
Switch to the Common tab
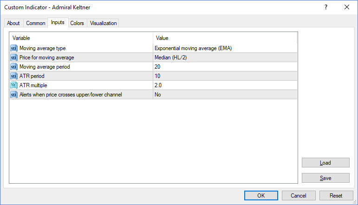[36, 23]
